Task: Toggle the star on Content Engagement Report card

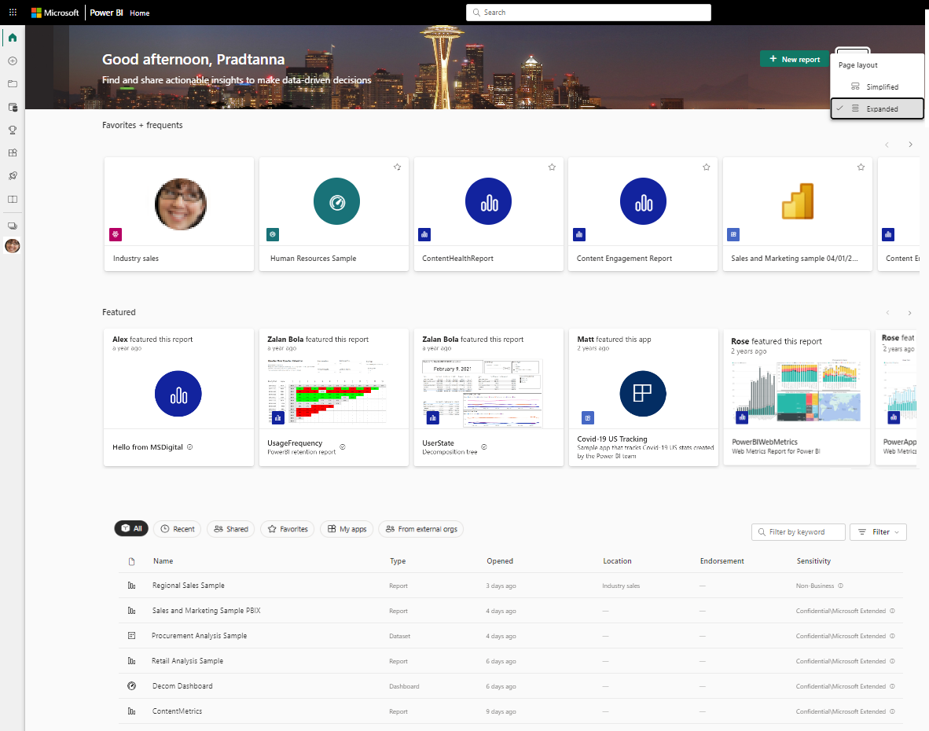Action: [707, 167]
